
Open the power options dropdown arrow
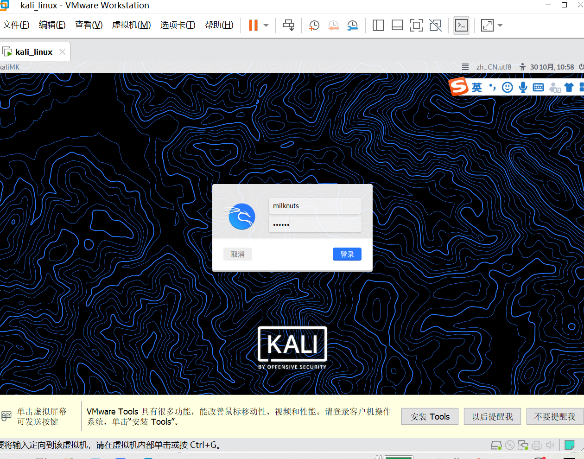click(x=266, y=25)
